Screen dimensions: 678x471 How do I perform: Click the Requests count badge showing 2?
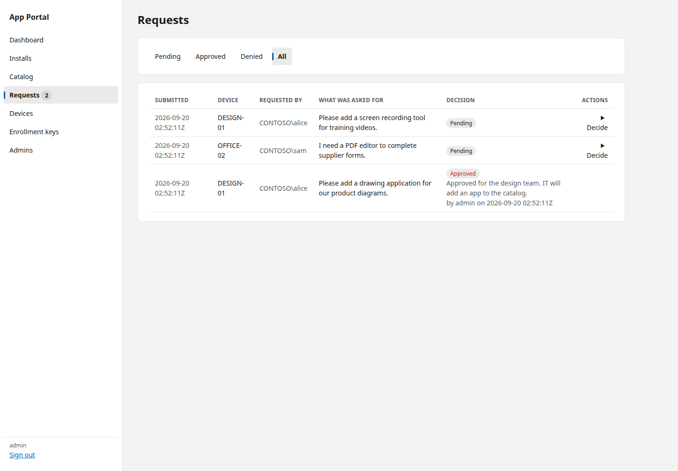pyautogui.click(x=47, y=95)
